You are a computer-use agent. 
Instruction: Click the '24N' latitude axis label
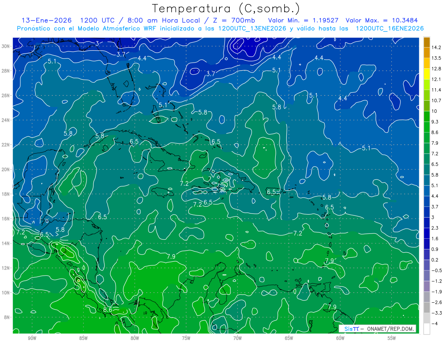[x=6, y=120]
